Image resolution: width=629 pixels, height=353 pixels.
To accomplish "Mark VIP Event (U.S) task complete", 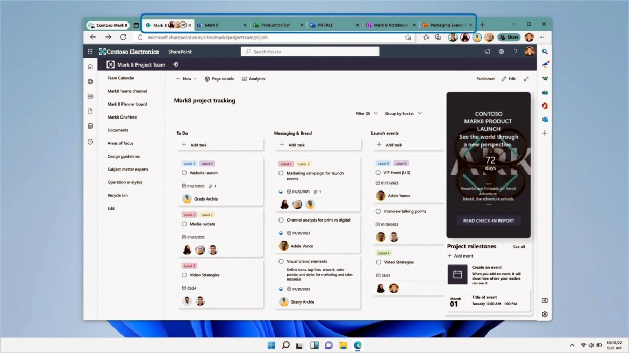I will pos(378,173).
